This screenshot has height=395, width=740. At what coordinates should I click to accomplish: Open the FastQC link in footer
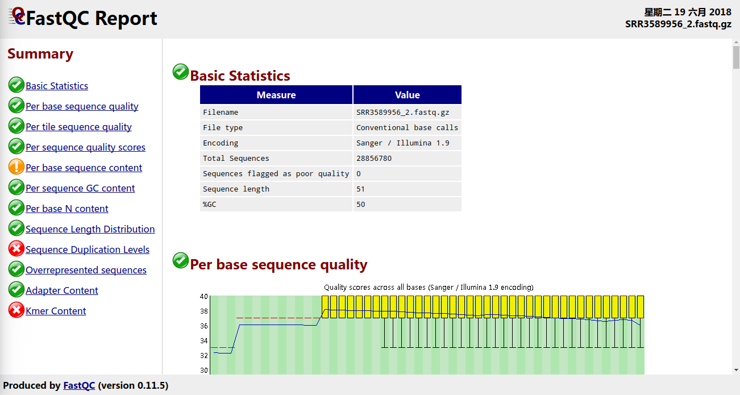pyautogui.click(x=79, y=385)
